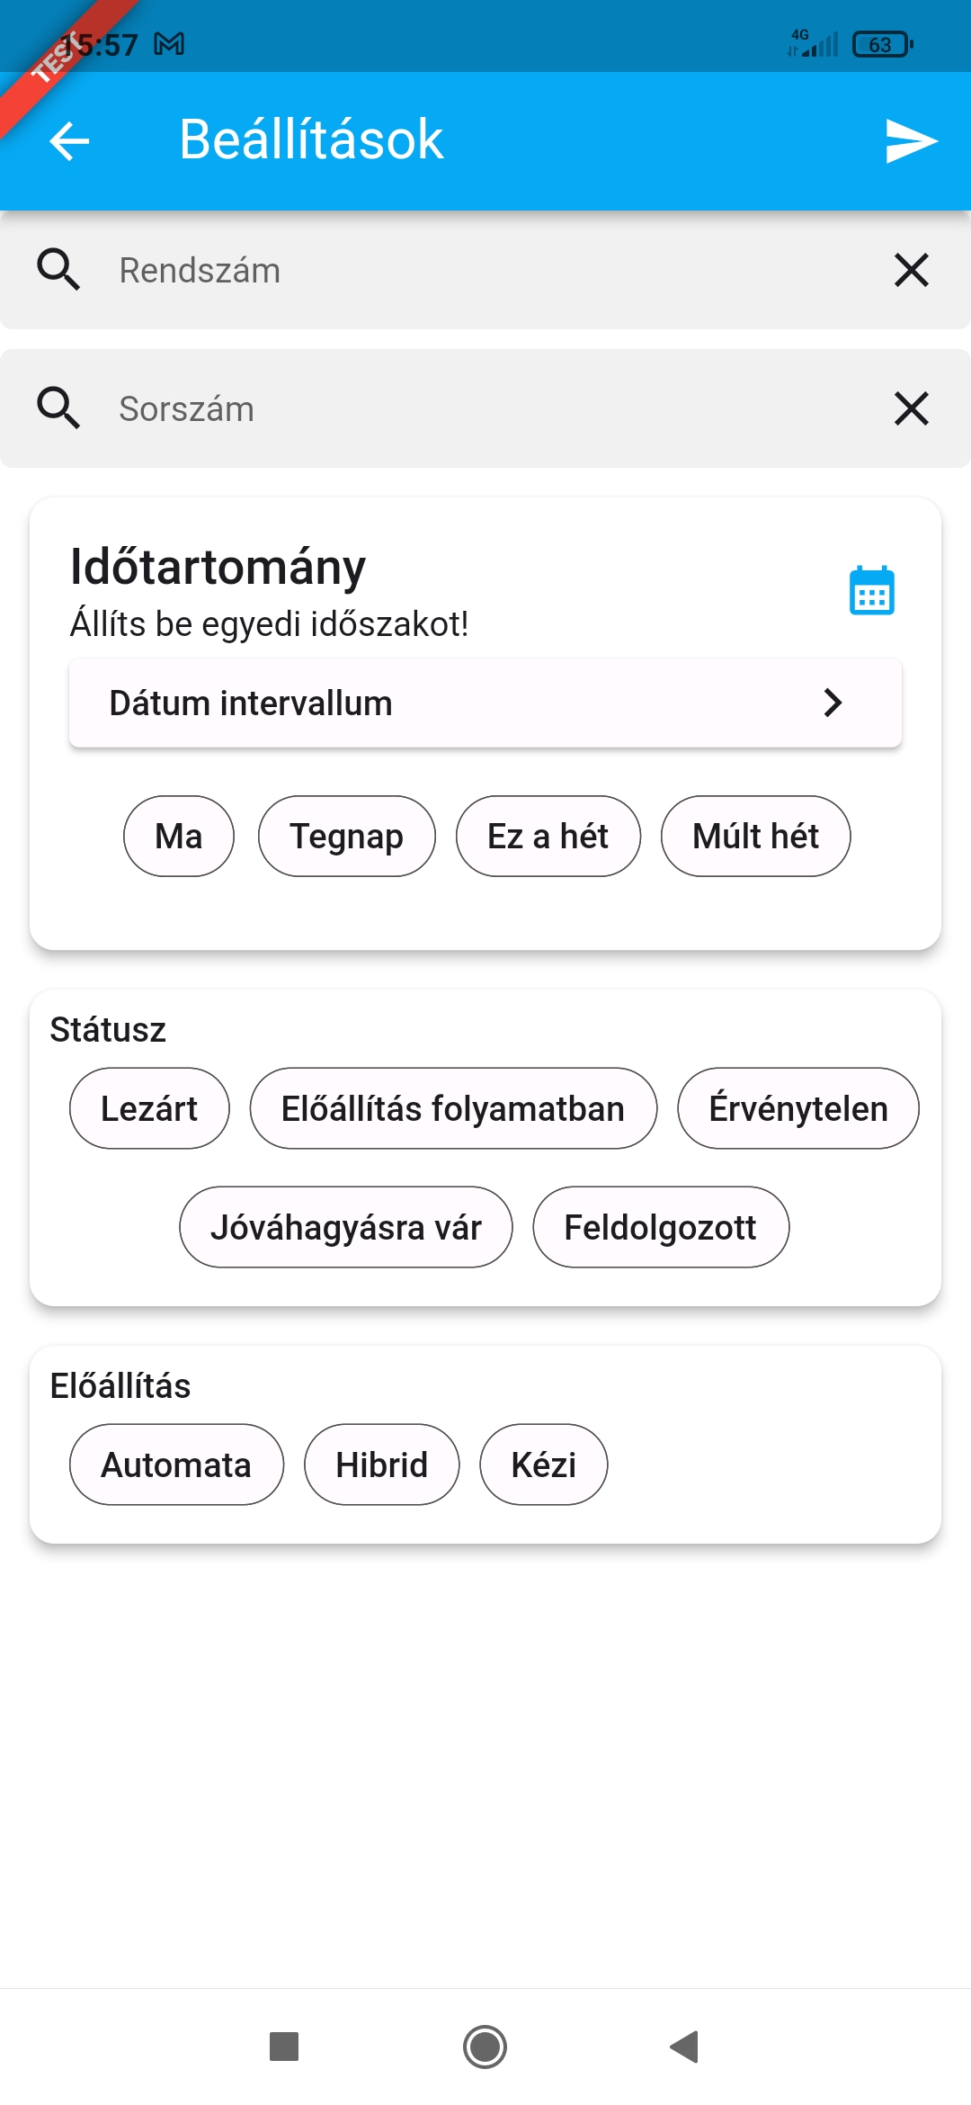Focus the Rendszám input field
Image resolution: width=971 pixels, height=2105 pixels.
[485, 270]
